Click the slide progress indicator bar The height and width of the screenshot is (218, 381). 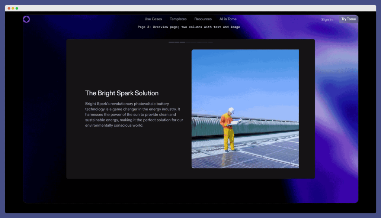tap(190, 42)
